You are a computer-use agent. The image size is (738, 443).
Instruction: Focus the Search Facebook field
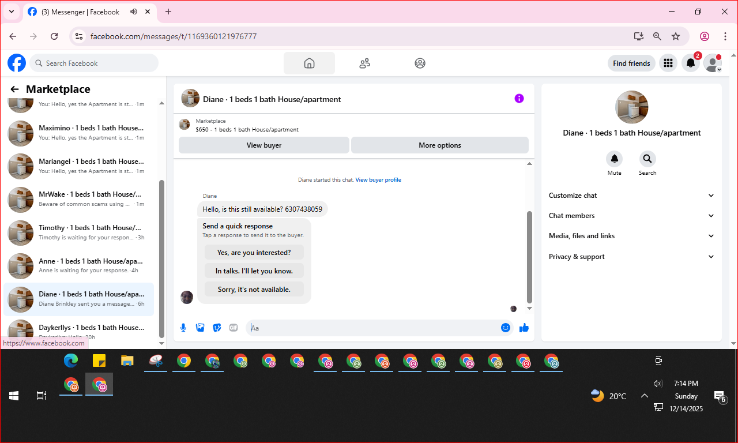94,63
